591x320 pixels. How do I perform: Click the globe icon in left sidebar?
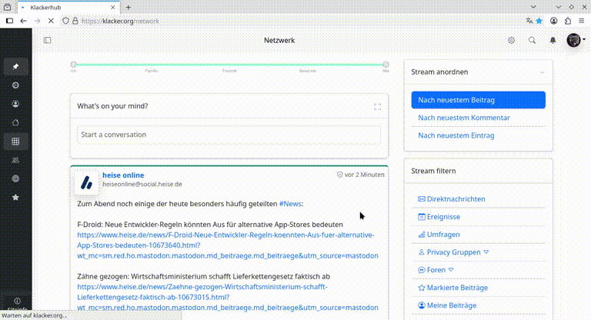[15, 178]
